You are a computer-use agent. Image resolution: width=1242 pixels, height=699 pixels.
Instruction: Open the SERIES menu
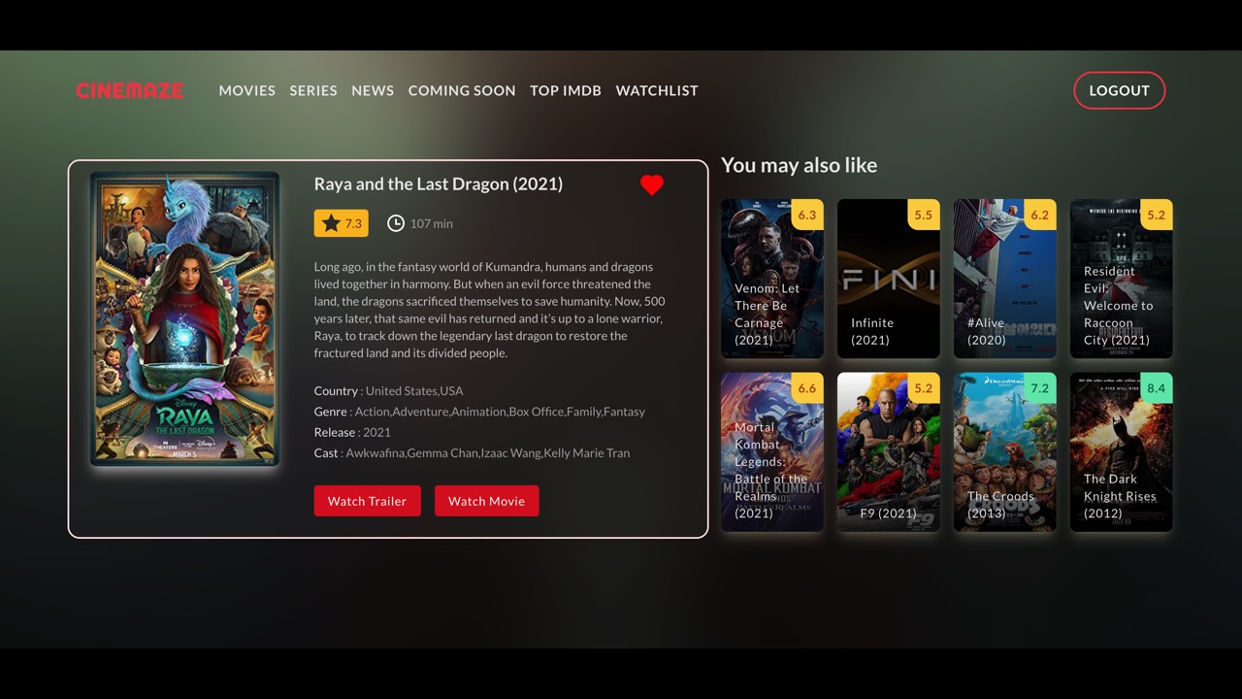click(x=313, y=90)
